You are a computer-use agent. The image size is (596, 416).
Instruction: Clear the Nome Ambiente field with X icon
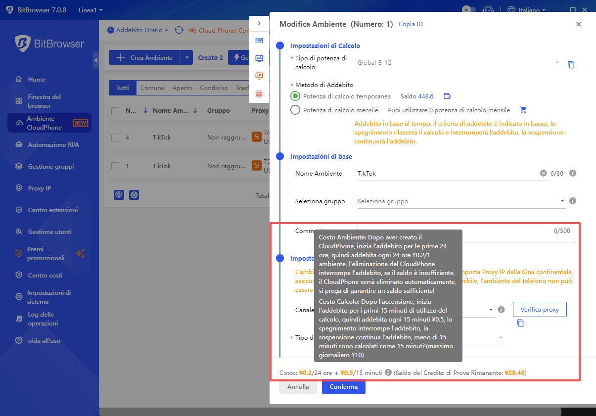tap(543, 174)
